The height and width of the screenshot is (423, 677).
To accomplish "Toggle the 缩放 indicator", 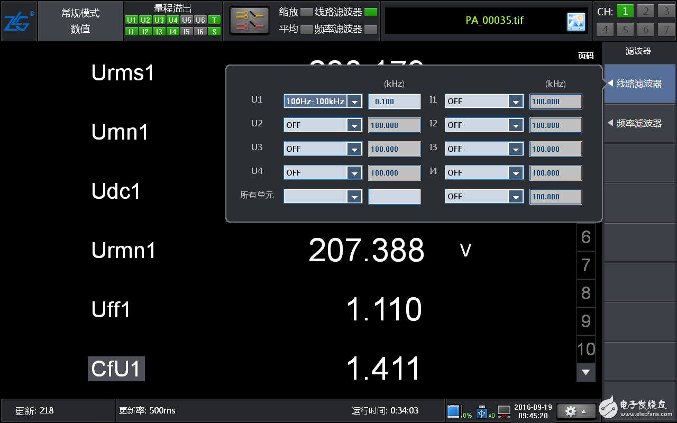I will coord(306,12).
